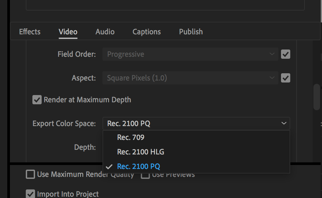Open the Publish tab
This screenshot has width=322, height=198.
click(x=191, y=32)
